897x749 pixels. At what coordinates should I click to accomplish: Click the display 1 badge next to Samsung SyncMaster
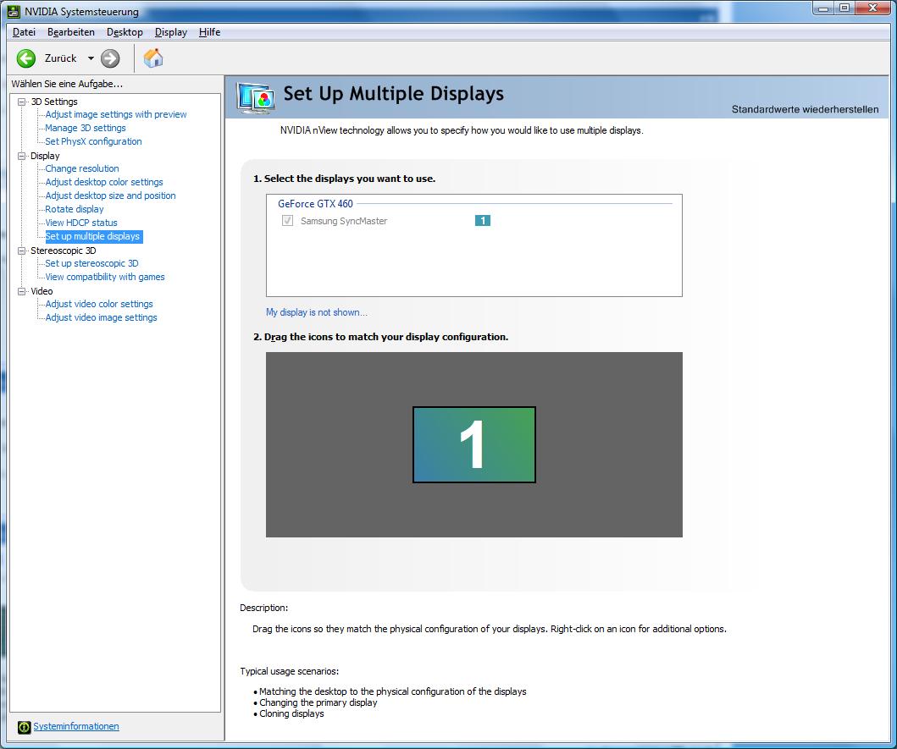482,221
